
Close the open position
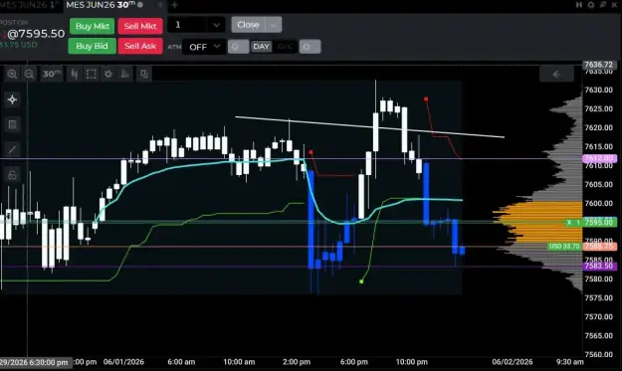tap(249, 25)
